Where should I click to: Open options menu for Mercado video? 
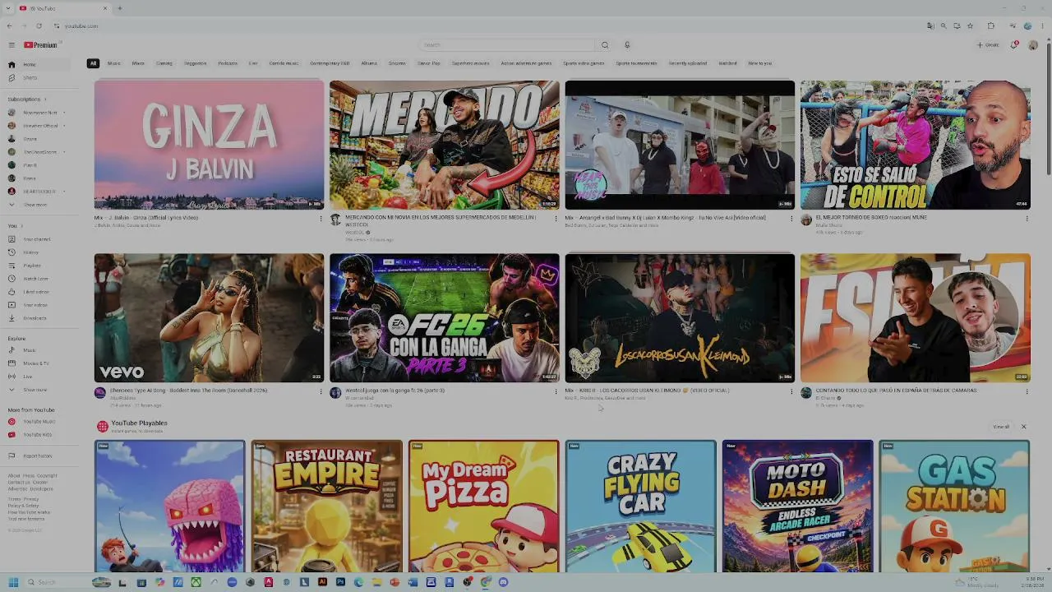556,219
